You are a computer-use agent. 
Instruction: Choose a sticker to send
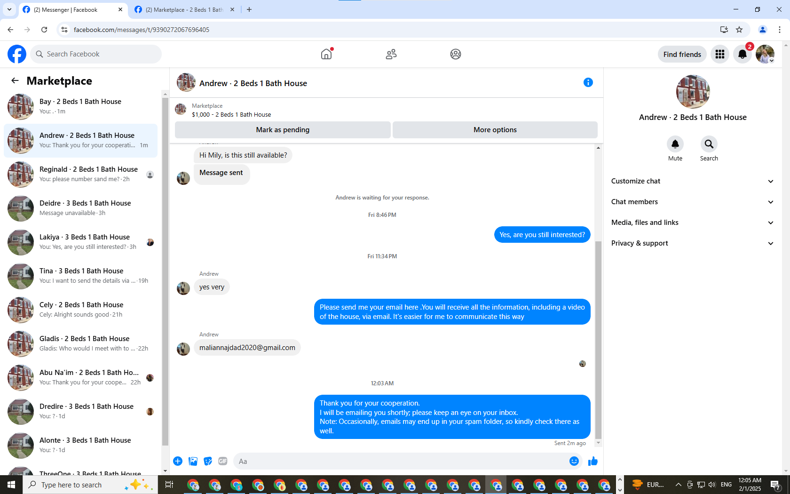coord(208,461)
